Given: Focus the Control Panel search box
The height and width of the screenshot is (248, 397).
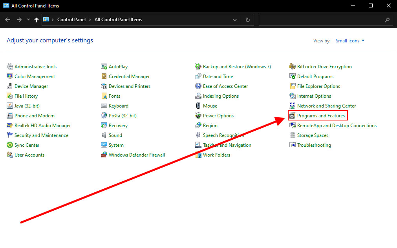Looking at the screenshot, I should [x=326, y=20].
